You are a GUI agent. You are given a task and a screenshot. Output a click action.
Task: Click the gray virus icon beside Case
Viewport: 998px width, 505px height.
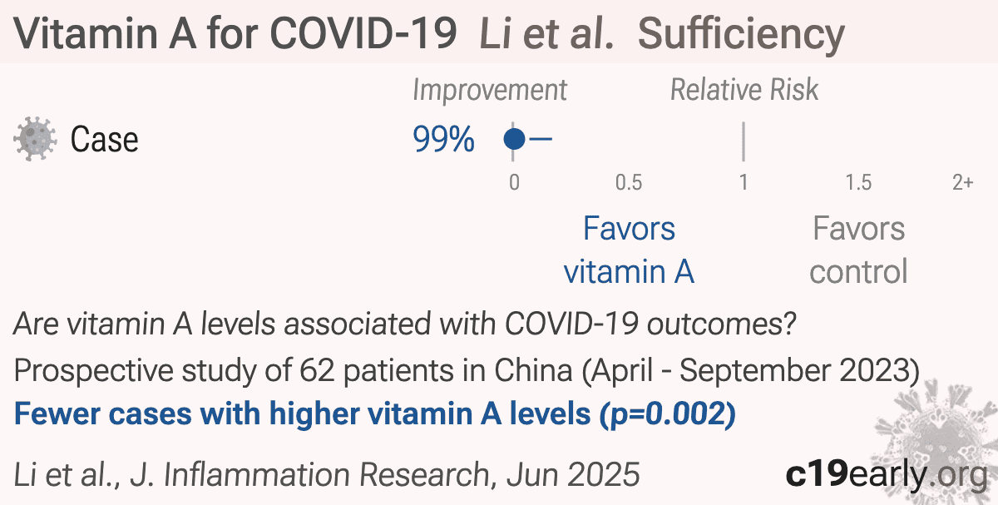[36, 139]
